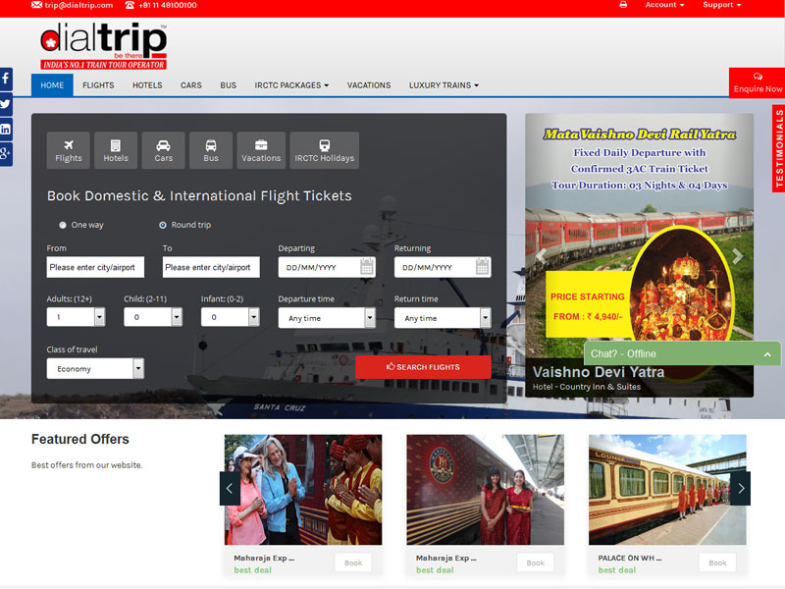Select the Hotels search tab

point(116,150)
